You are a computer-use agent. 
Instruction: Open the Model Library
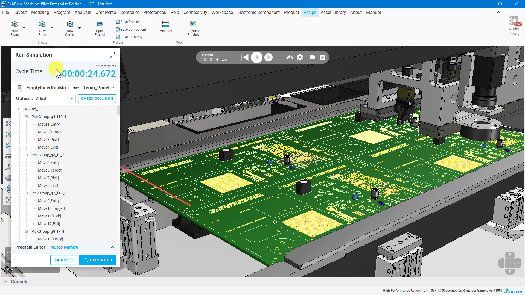pyautogui.click(x=513, y=26)
